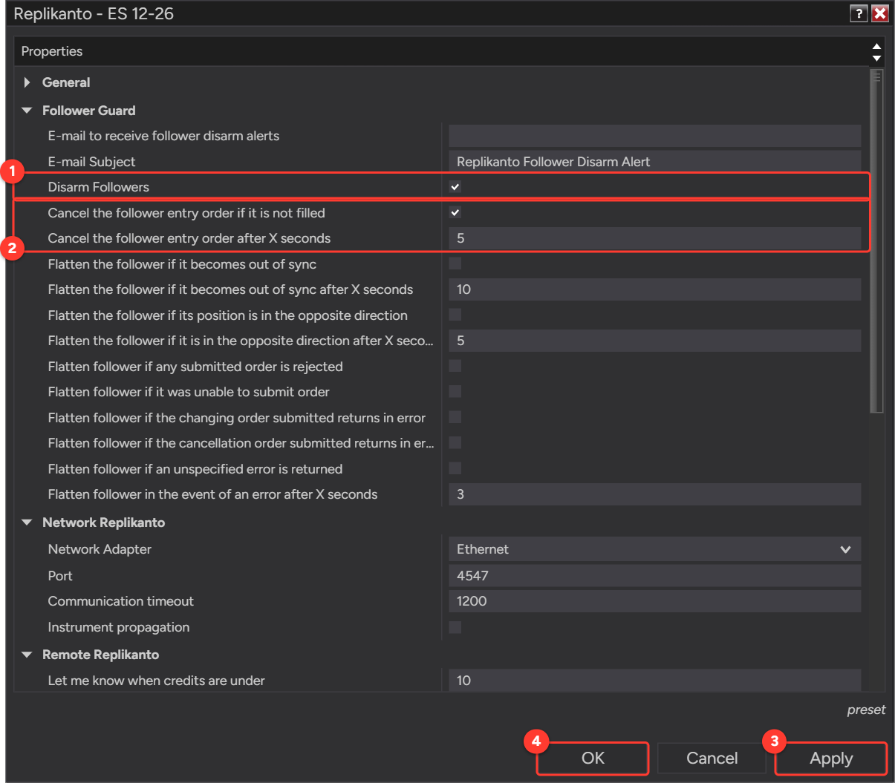Select Flatten follower in the event of error label
Image resolution: width=895 pixels, height=783 pixels.
pyautogui.click(x=212, y=494)
